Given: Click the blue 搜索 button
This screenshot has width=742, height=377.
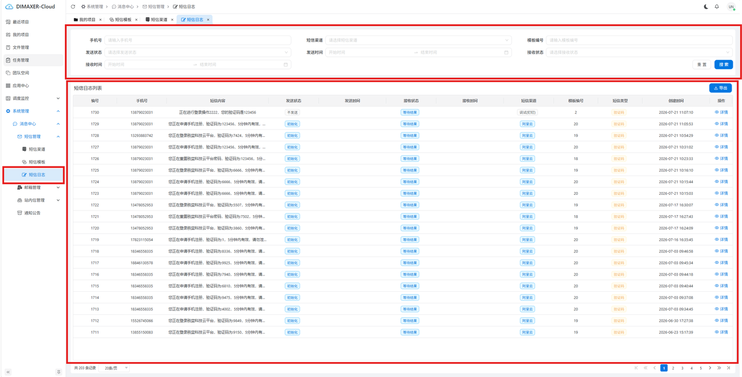Looking at the screenshot, I should pyautogui.click(x=723, y=64).
